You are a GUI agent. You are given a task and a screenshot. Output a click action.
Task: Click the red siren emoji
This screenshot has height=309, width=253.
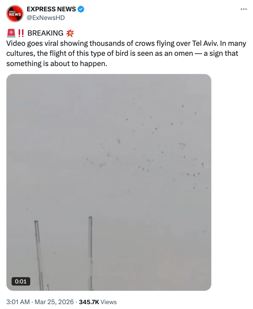tap(11, 33)
